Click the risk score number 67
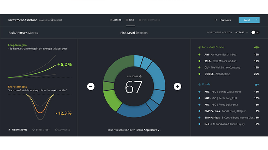Viewport: 268px width, 150px height. (134, 87)
